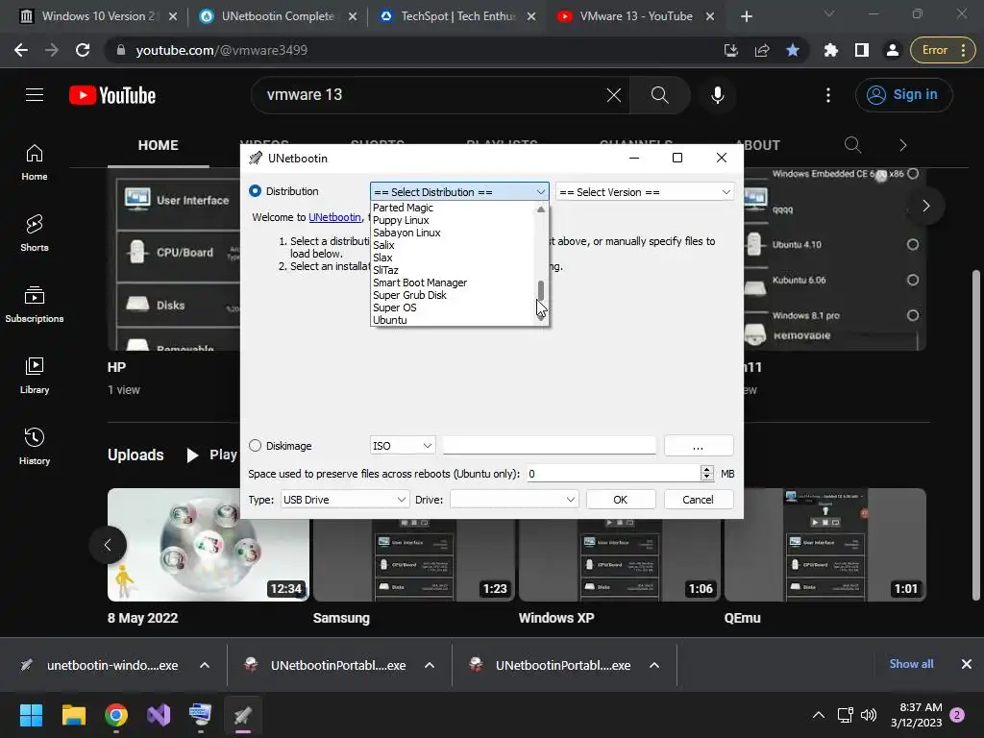
Task: Open Visual Studio from the taskbar
Action: click(x=159, y=715)
